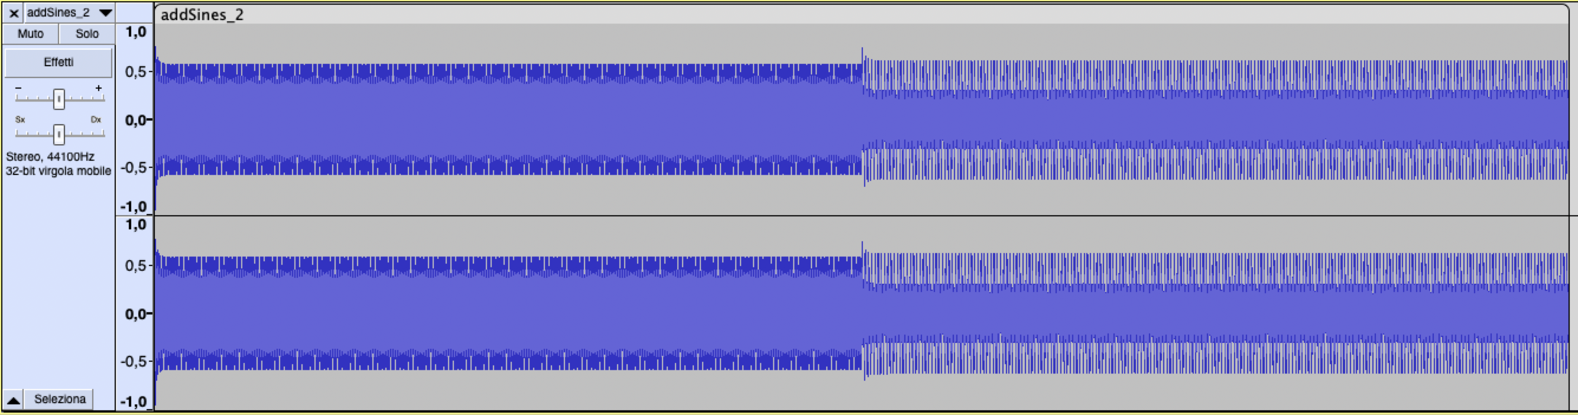Screen dimensions: 1578x415
Task: Click the Seleziona button to select the track
Action: pyautogui.click(x=60, y=399)
